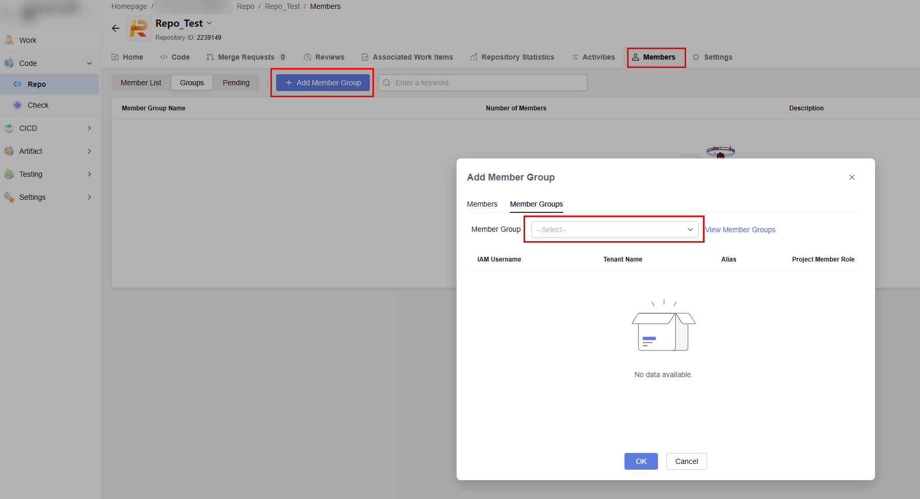The width and height of the screenshot is (920, 499).
Task: Click the plus icon on Add Member Group
Action: 289,83
